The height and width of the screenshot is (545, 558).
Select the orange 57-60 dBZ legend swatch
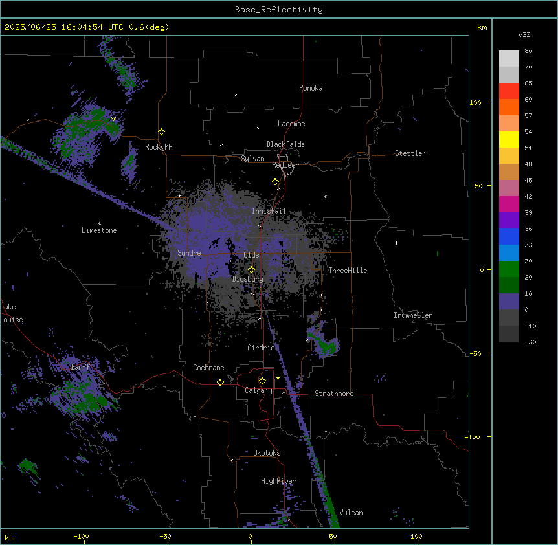pyautogui.click(x=509, y=107)
